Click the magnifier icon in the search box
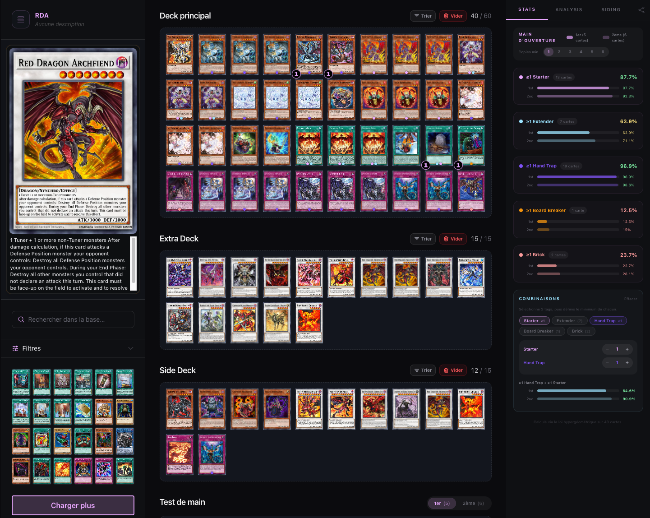Image resolution: width=650 pixels, height=518 pixels. (x=21, y=319)
